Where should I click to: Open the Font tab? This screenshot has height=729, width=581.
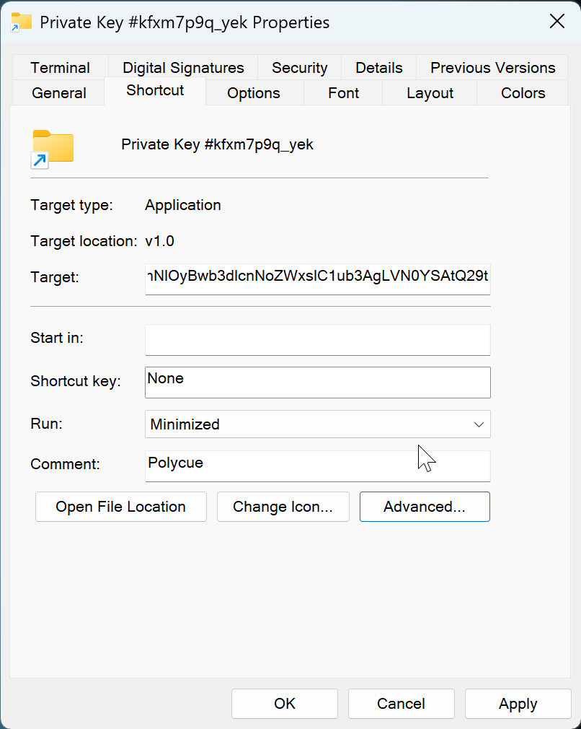(343, 93)
